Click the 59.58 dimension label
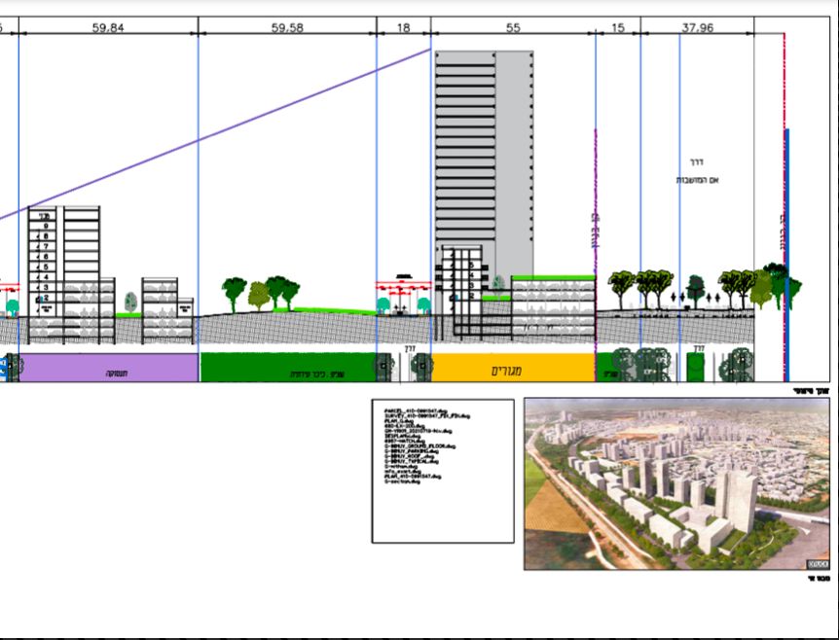The height and width of the screenshot is (640, 839). [287, 28]
